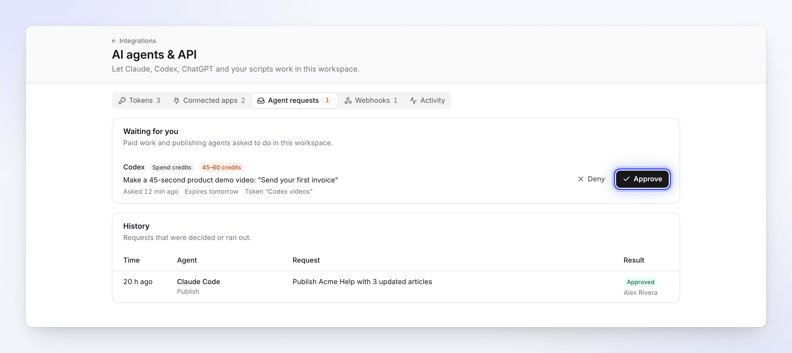Click the Spend credits badge
The height and width of the screenshot is (353, 792).
pos(172,167)
